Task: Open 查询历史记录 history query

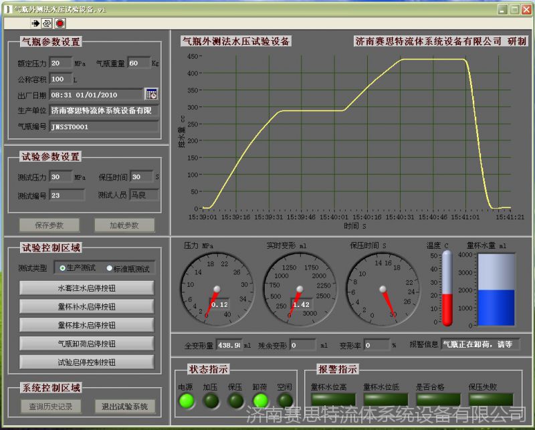Action: tap(51, 407)
